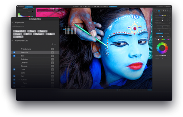Click the blue Réglages locaux button

(113, 7)
